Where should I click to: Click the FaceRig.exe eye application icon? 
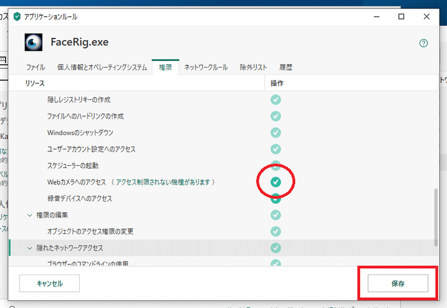(34, 42)
